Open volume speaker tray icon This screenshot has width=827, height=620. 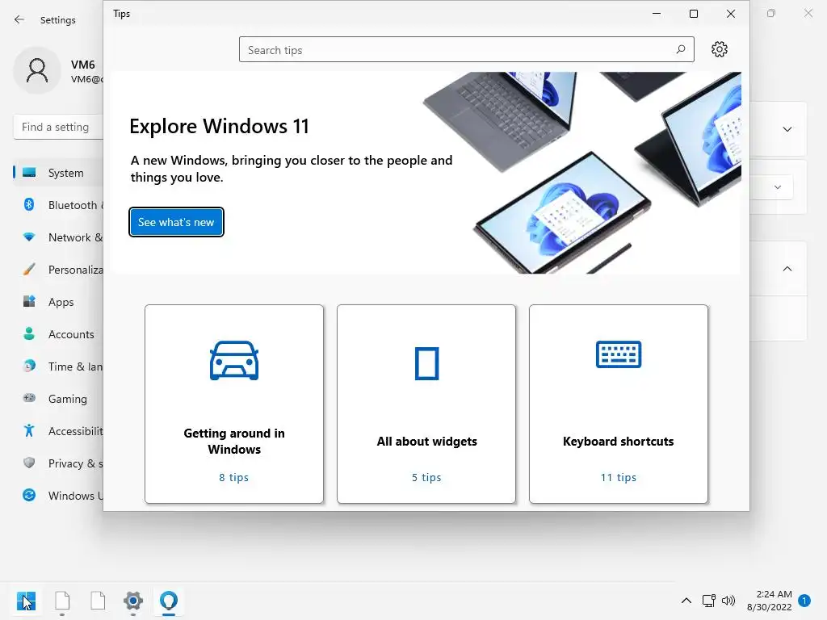coord(728,601)
